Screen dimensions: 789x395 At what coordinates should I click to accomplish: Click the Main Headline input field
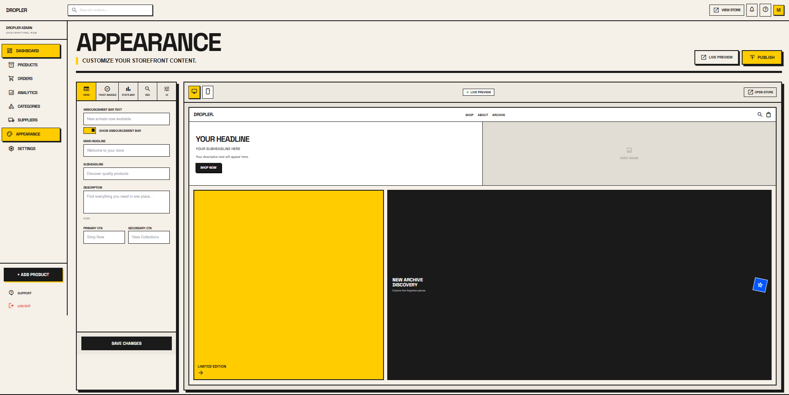click(126, 150)
